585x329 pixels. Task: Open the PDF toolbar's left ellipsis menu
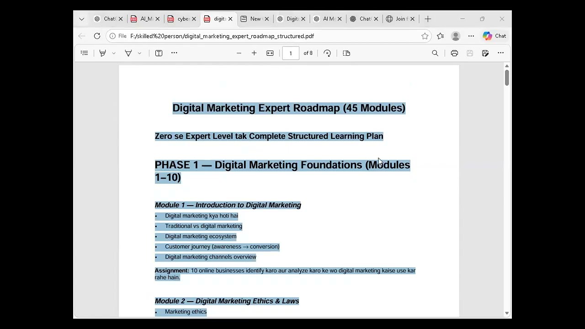[174, 53]
